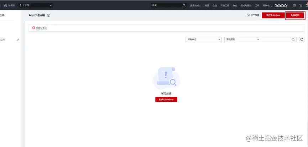Image resolution: width=308 pixels, height=147 pixels.
Task: Open the 备案 menu
Action: (x=235, y=5)
